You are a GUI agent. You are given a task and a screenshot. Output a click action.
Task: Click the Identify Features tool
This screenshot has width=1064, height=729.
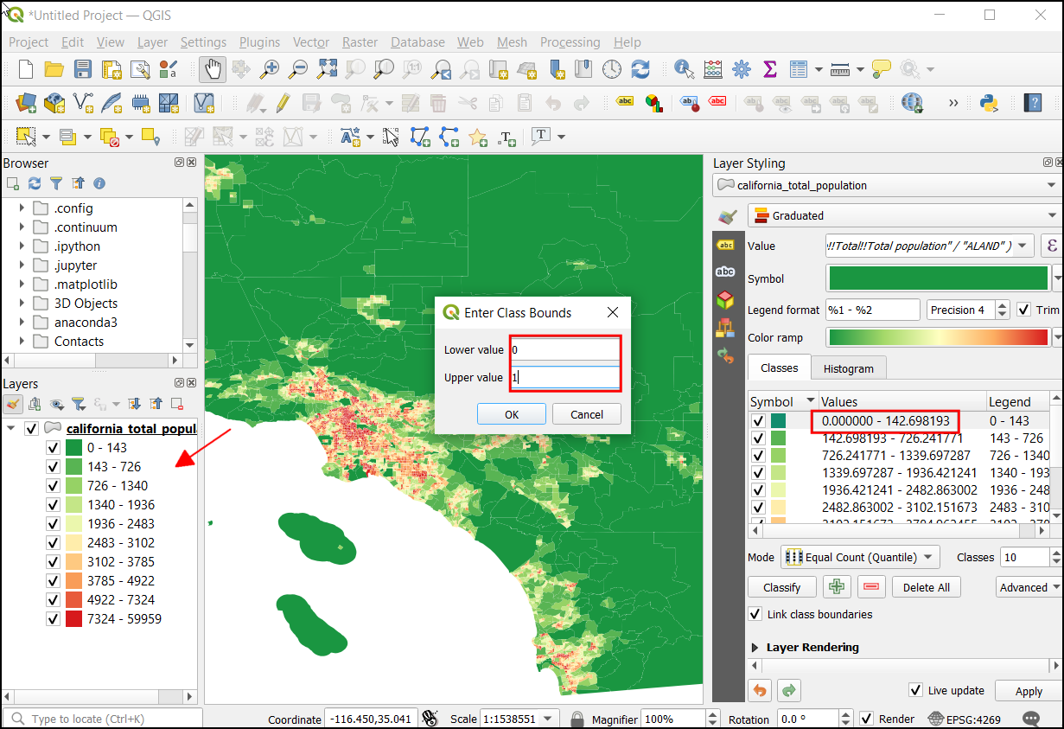coord(684,69)
